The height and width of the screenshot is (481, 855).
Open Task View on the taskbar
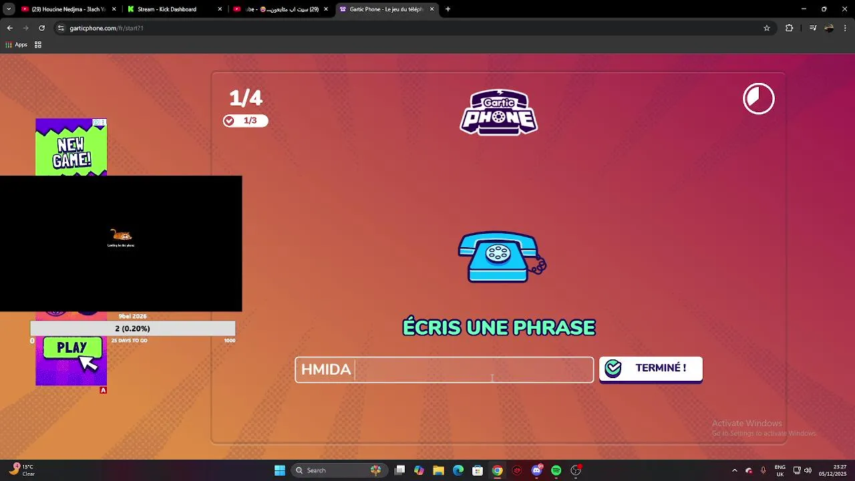[x=399, y=470]
